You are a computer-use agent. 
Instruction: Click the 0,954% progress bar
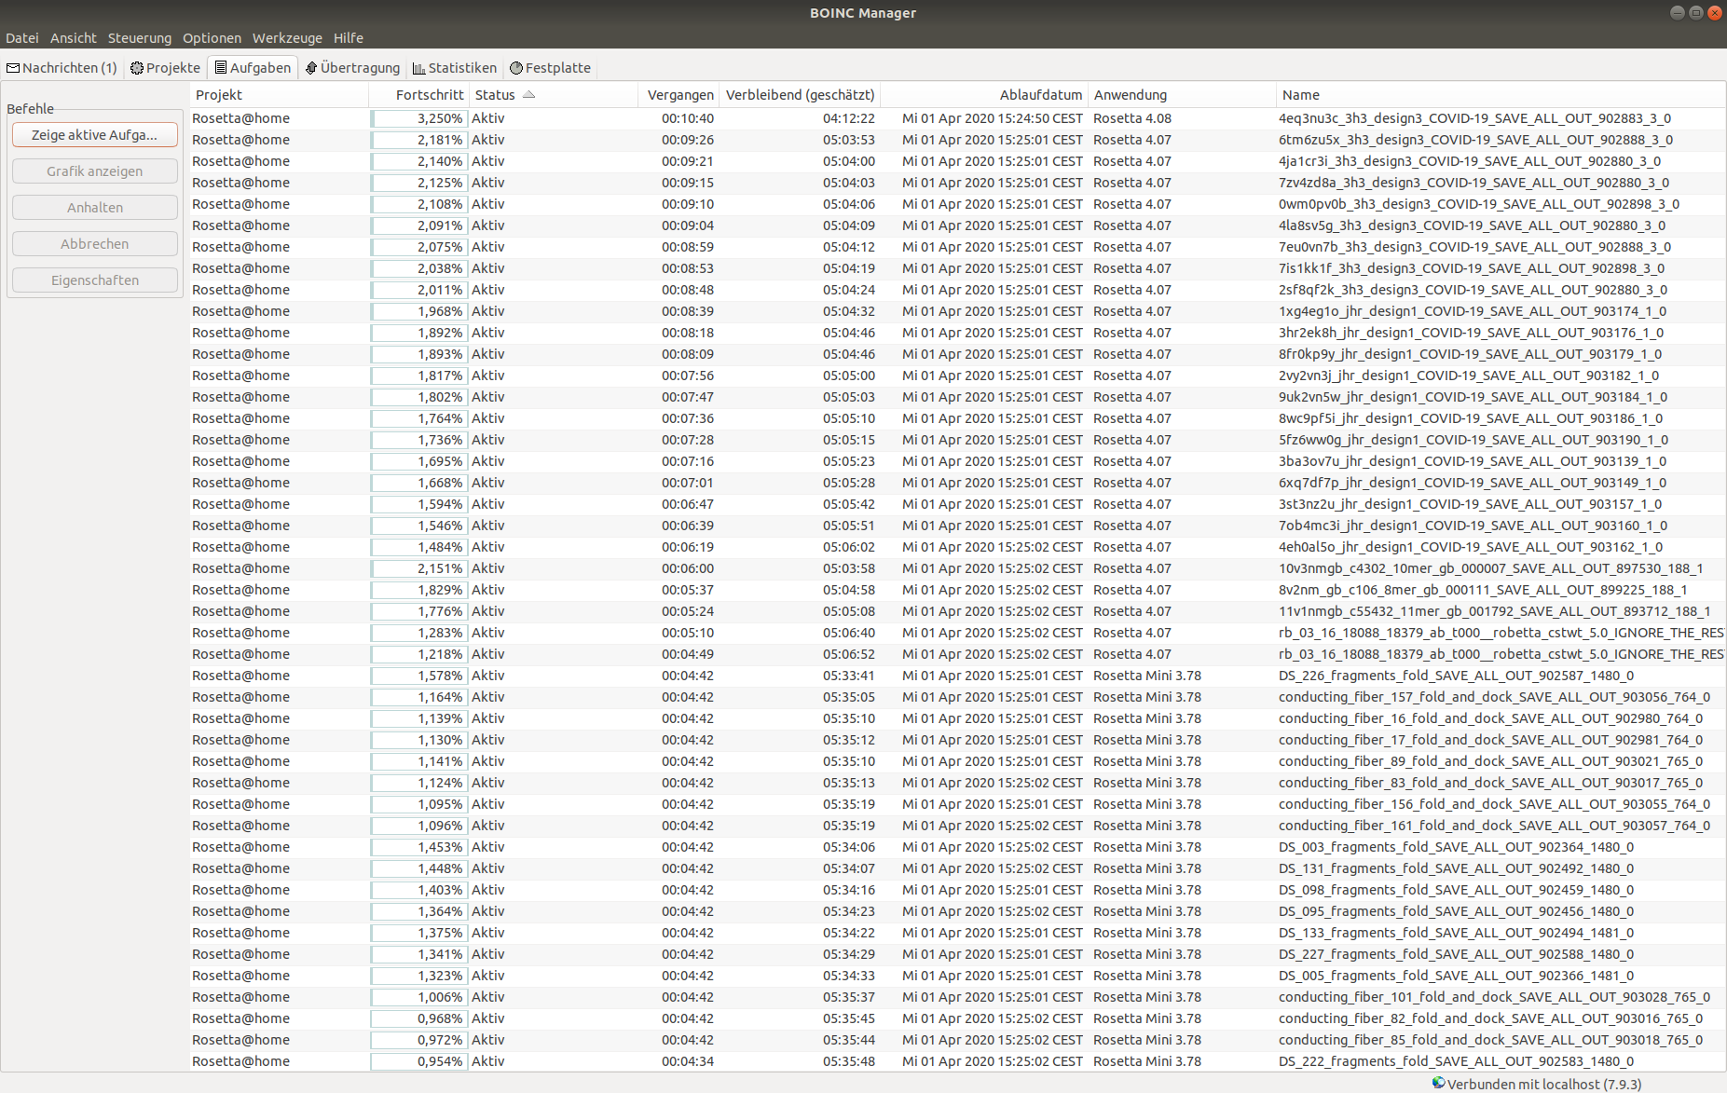[x=418, y=1061]
